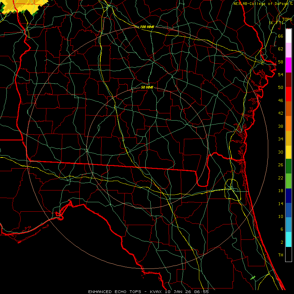Click the light pink 62 kft legend swatch
Viewport: 294px width, 294px height.
288,50
